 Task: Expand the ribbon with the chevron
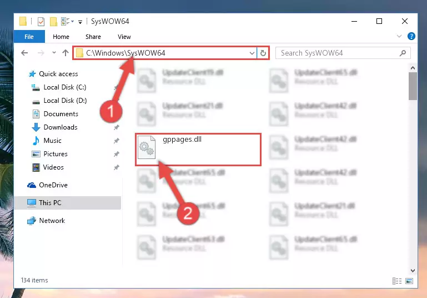point(399,36)
